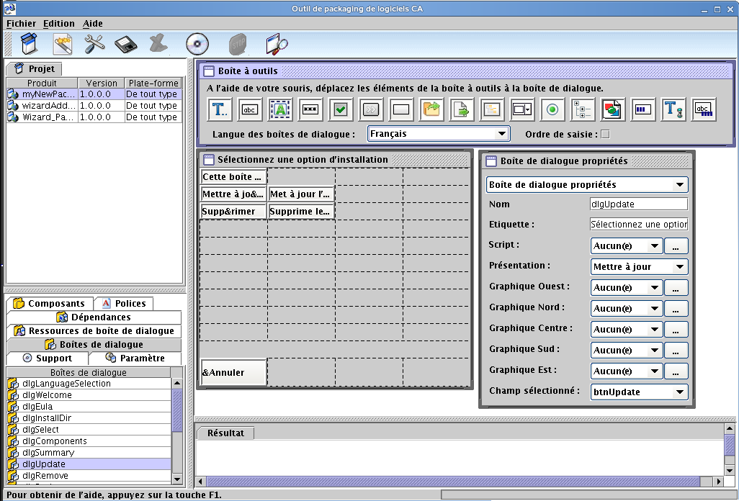739x501 pixels.
Task: Select the radio button tool in toolbox
Action: [552, 109]
